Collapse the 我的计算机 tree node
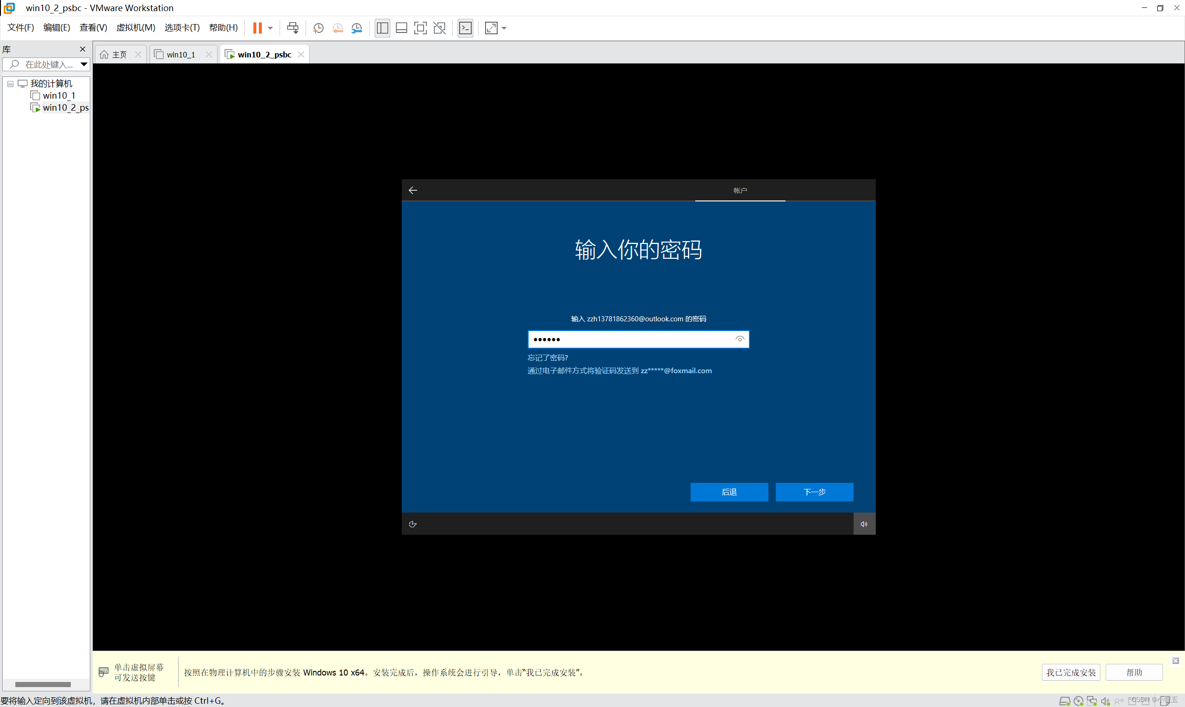The height and width of the screenshot is (707, 1185). (x=10, y=83)
